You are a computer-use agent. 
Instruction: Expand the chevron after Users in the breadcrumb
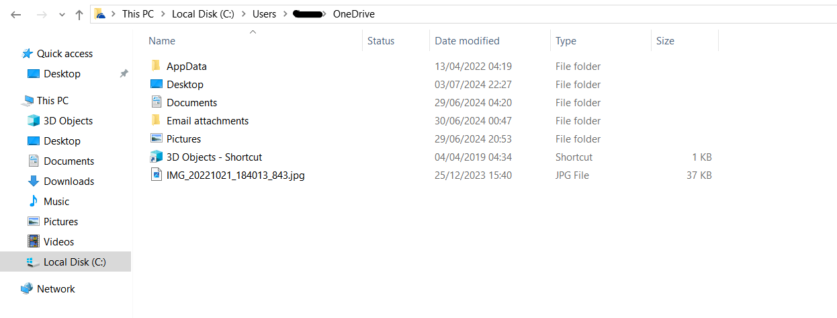pos(286,14)
